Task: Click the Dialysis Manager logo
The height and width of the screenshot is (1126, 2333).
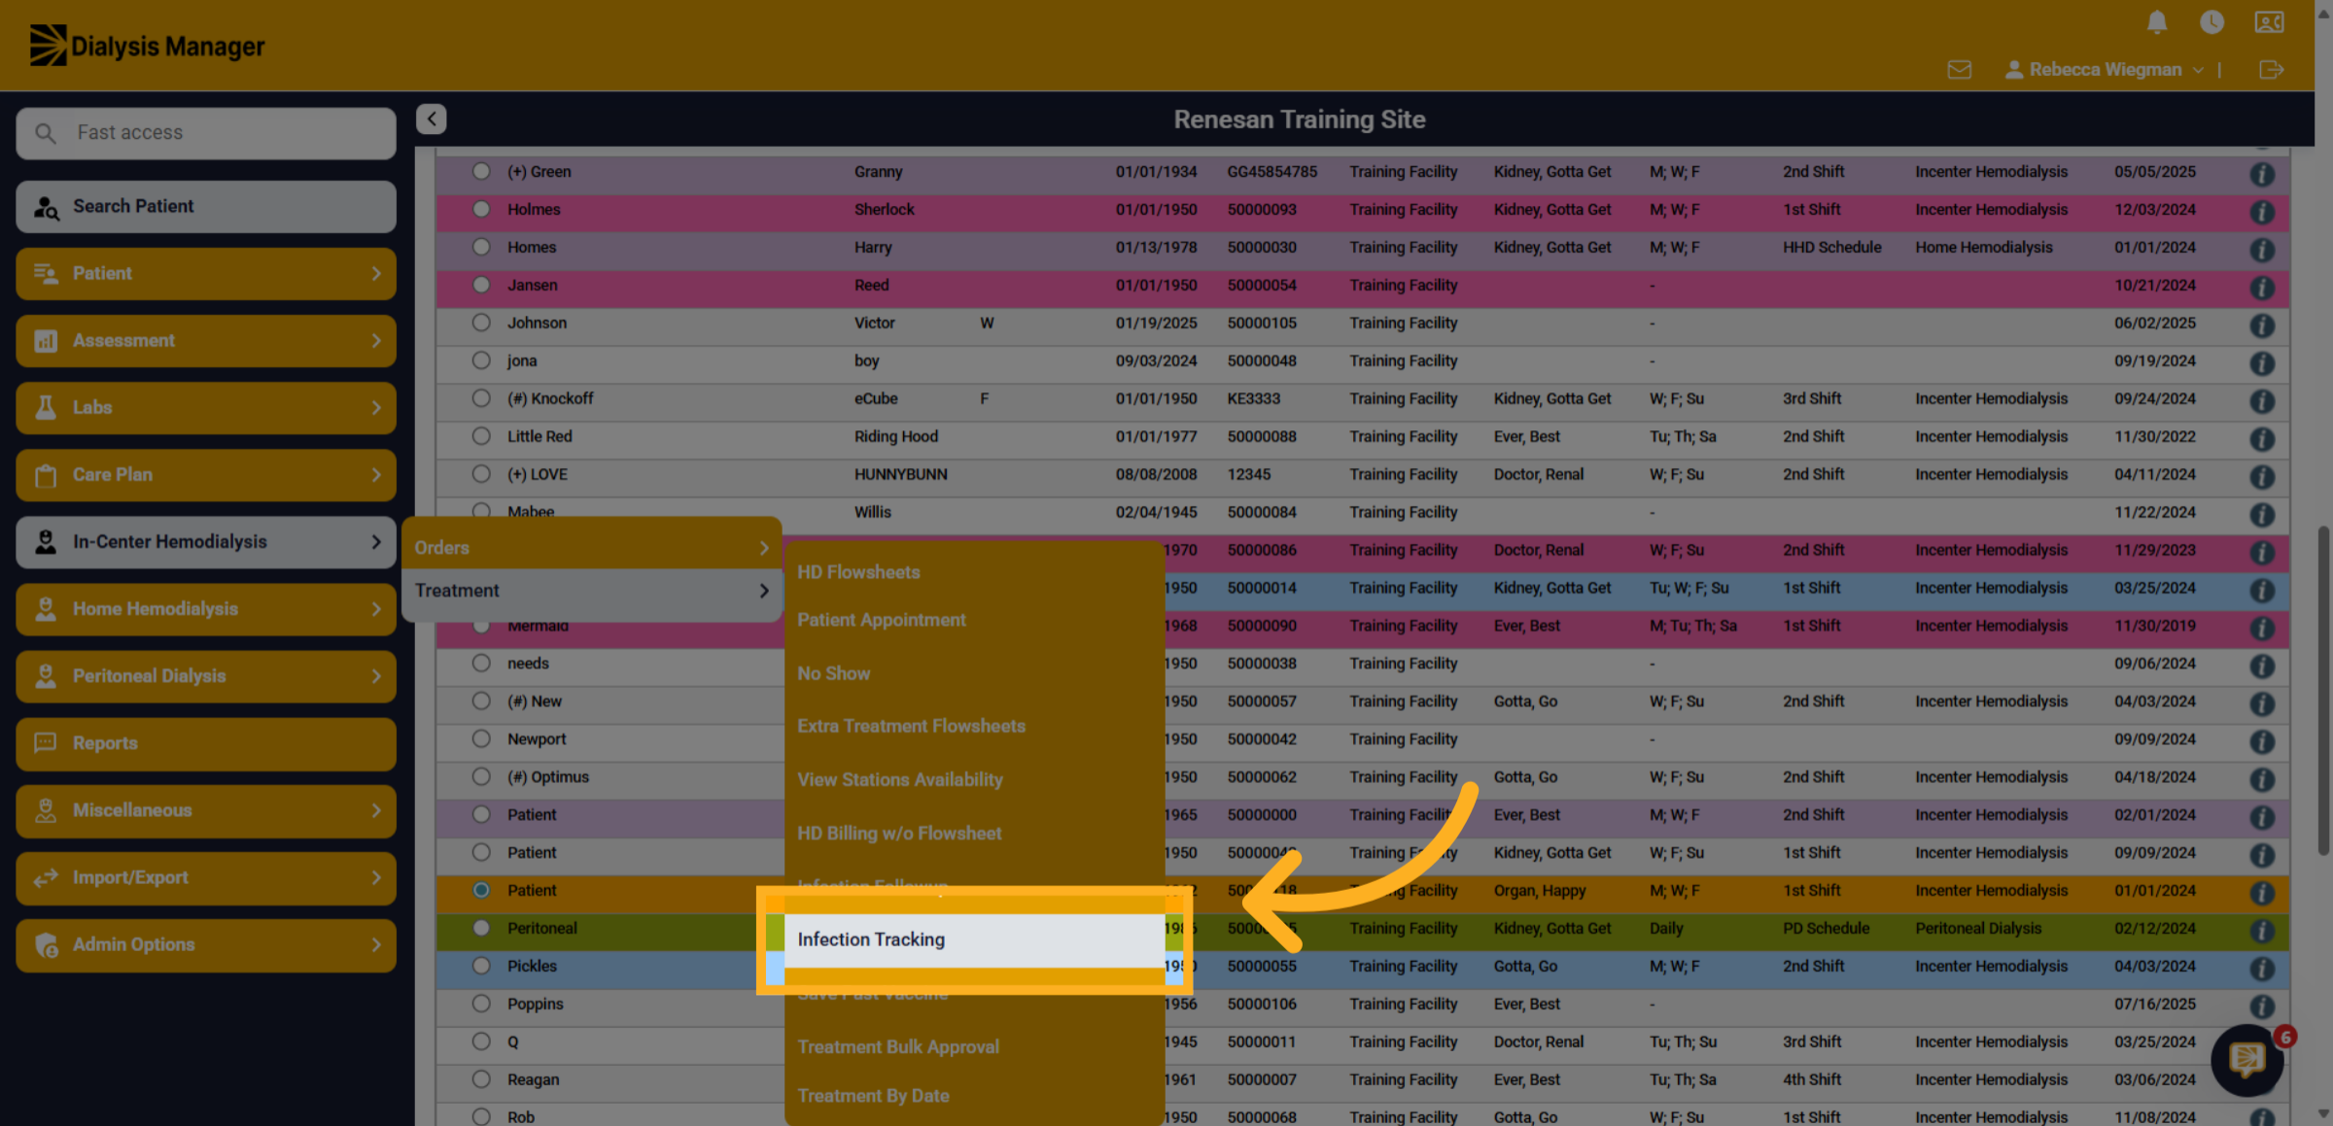Action: click(x=147, y=46)
